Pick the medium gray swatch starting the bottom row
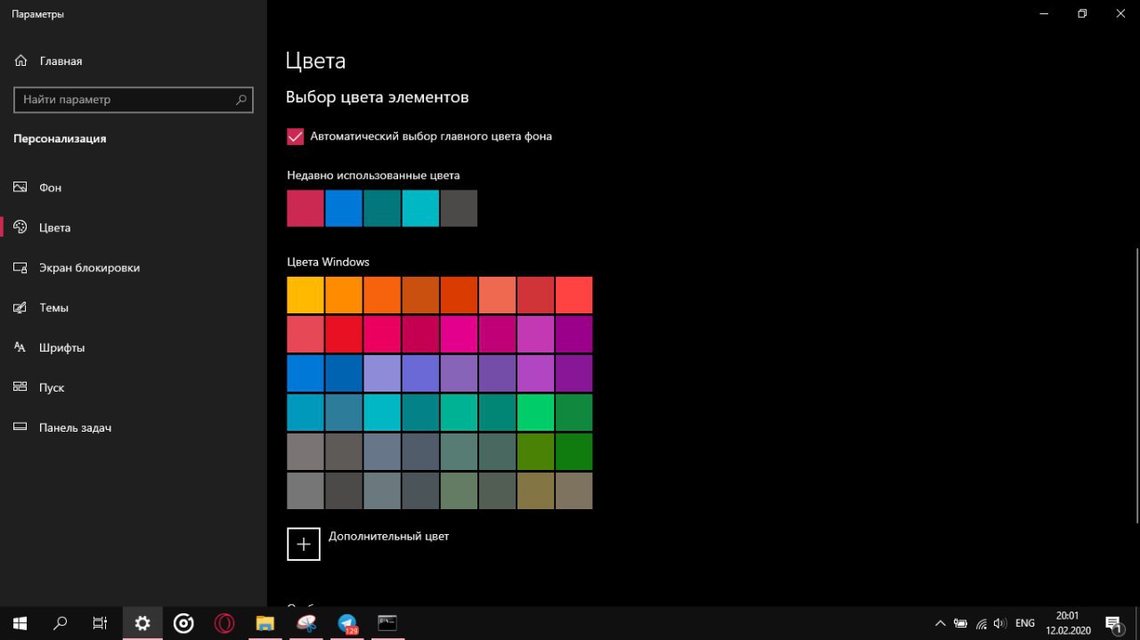Screen dimensions: 1140x640 click(x=305, y=491)
